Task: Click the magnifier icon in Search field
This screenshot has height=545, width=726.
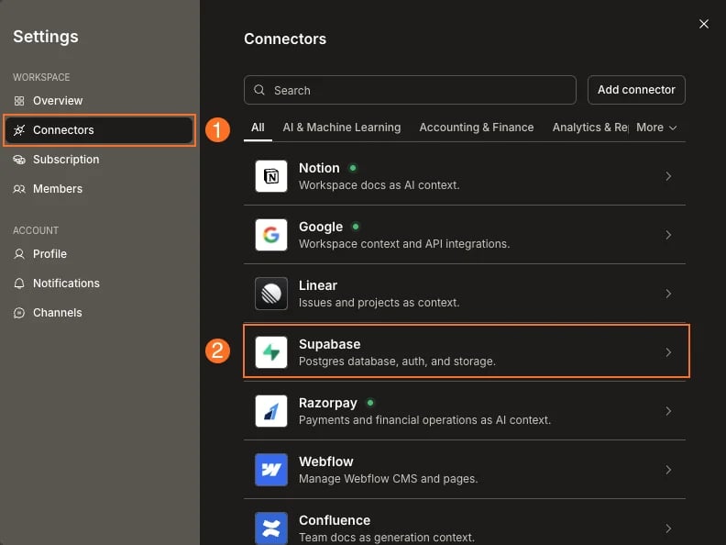Action: tap(259, 90)
